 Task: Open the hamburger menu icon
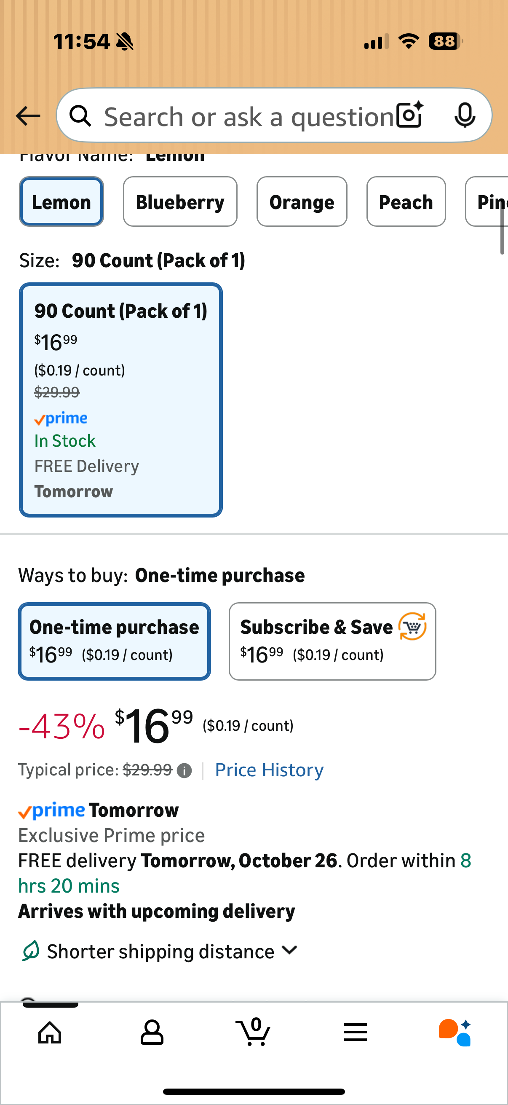356,1032
